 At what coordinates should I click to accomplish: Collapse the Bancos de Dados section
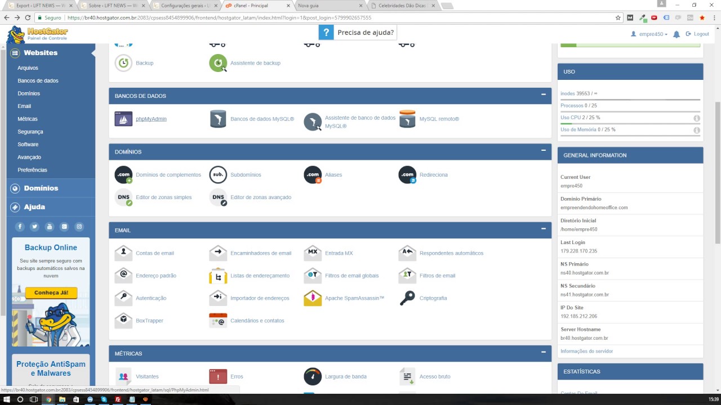pos(543,94)
